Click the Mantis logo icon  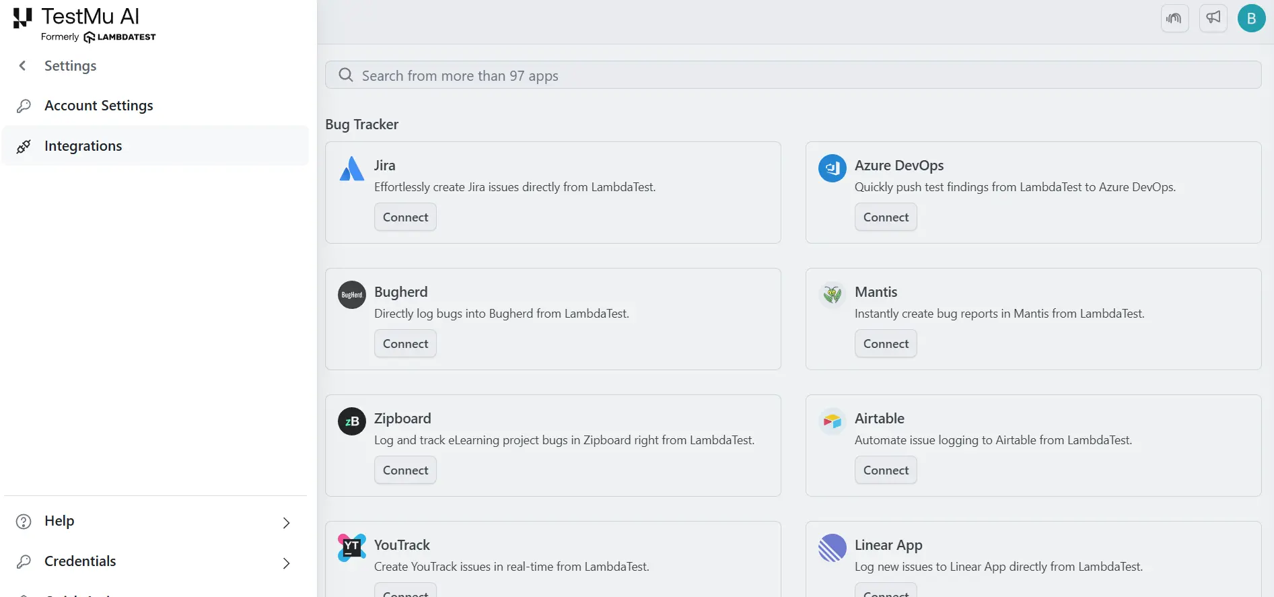click(x=833, y=295)
